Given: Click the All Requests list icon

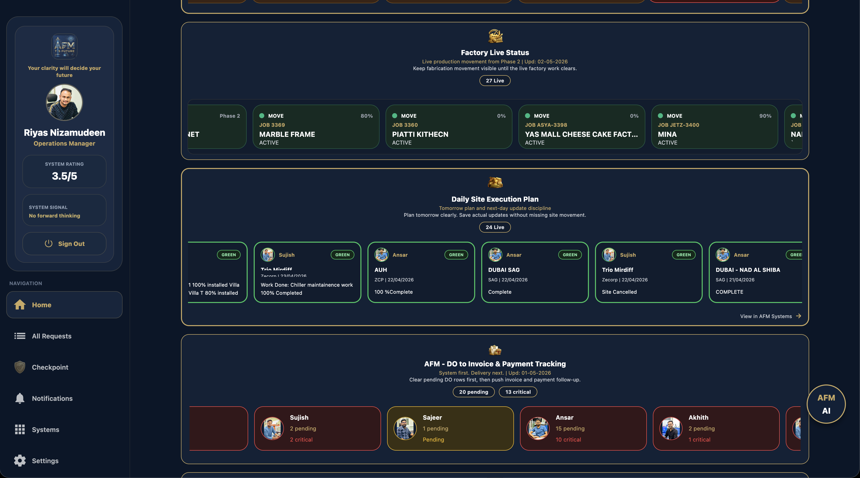Looking at the screenshot, I should click(x=20, y=336).
